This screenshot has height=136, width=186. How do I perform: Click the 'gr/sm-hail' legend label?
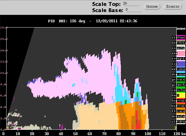pos(179,85)
